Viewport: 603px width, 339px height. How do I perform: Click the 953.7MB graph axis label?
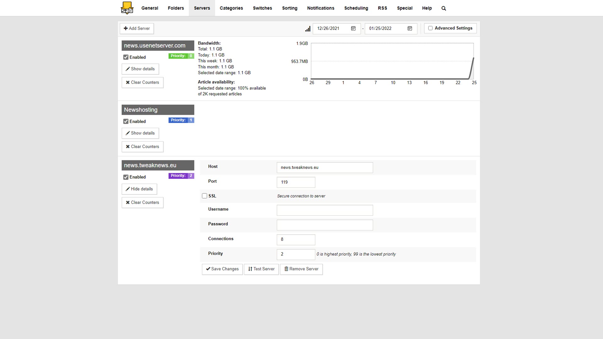[299, 62]
